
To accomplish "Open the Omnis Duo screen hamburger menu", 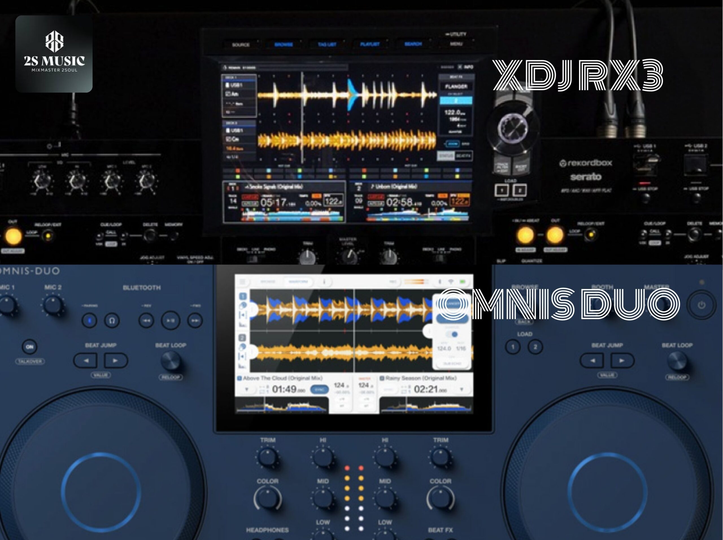I will 242,281.
